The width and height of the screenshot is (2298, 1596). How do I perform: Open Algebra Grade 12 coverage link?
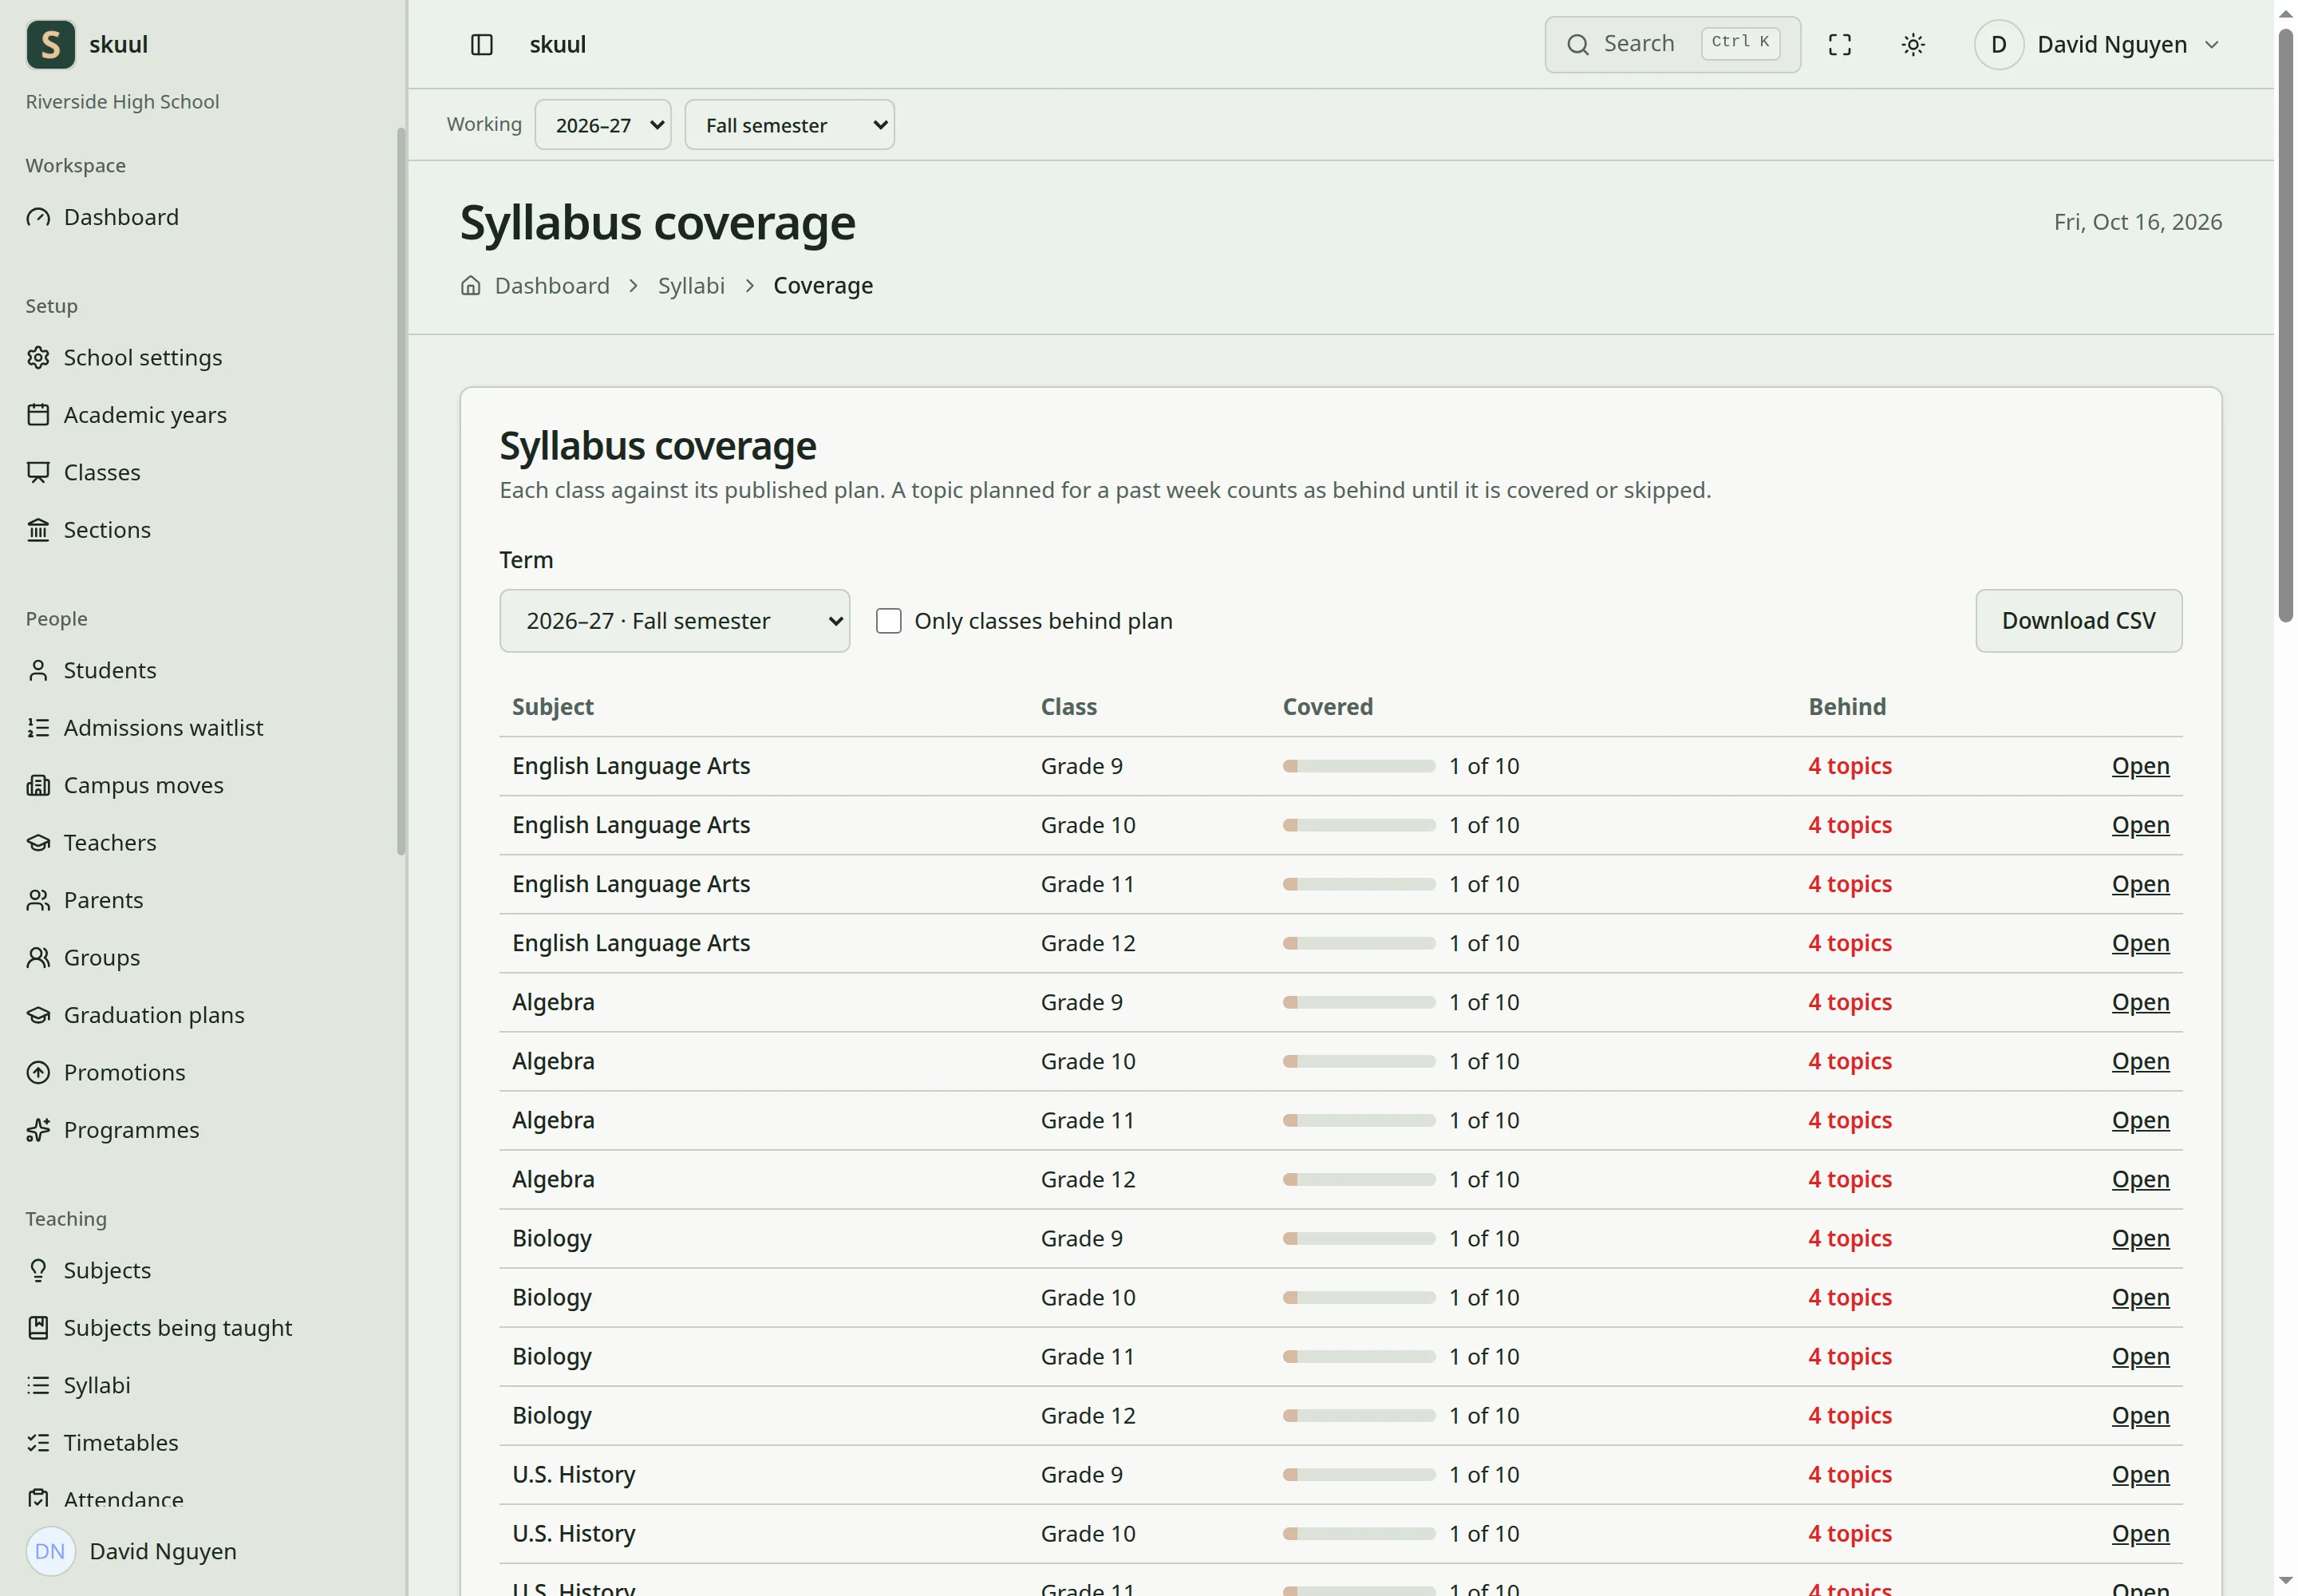click(2140, 1179)
